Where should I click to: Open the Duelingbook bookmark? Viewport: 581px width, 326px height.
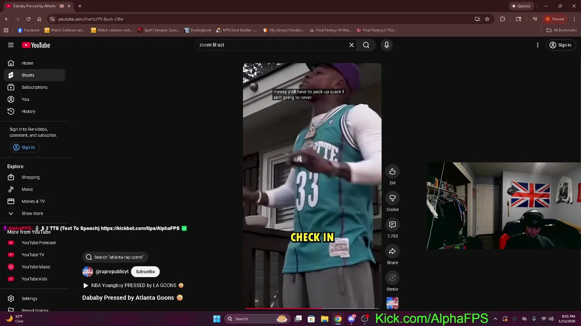click(198, 30)
